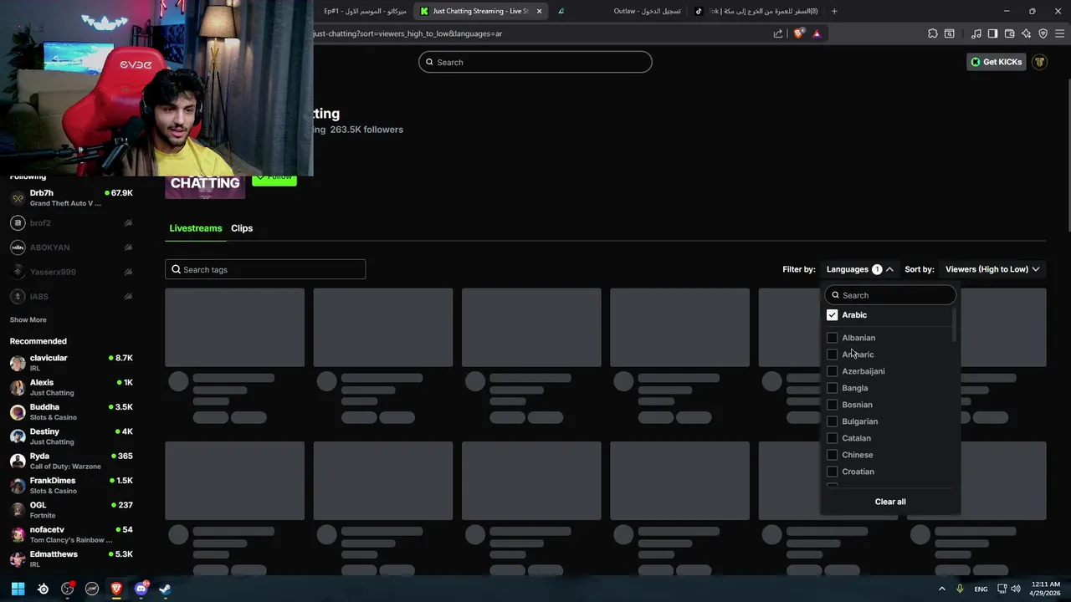
Task: Check the Croatian language checkbox
Action: coord(832,472)
